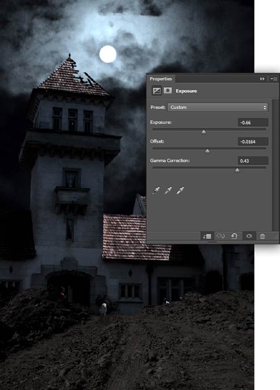Click the Offset slider handle
The width and height of the screenshot is (280, 390).
[207, 151]
